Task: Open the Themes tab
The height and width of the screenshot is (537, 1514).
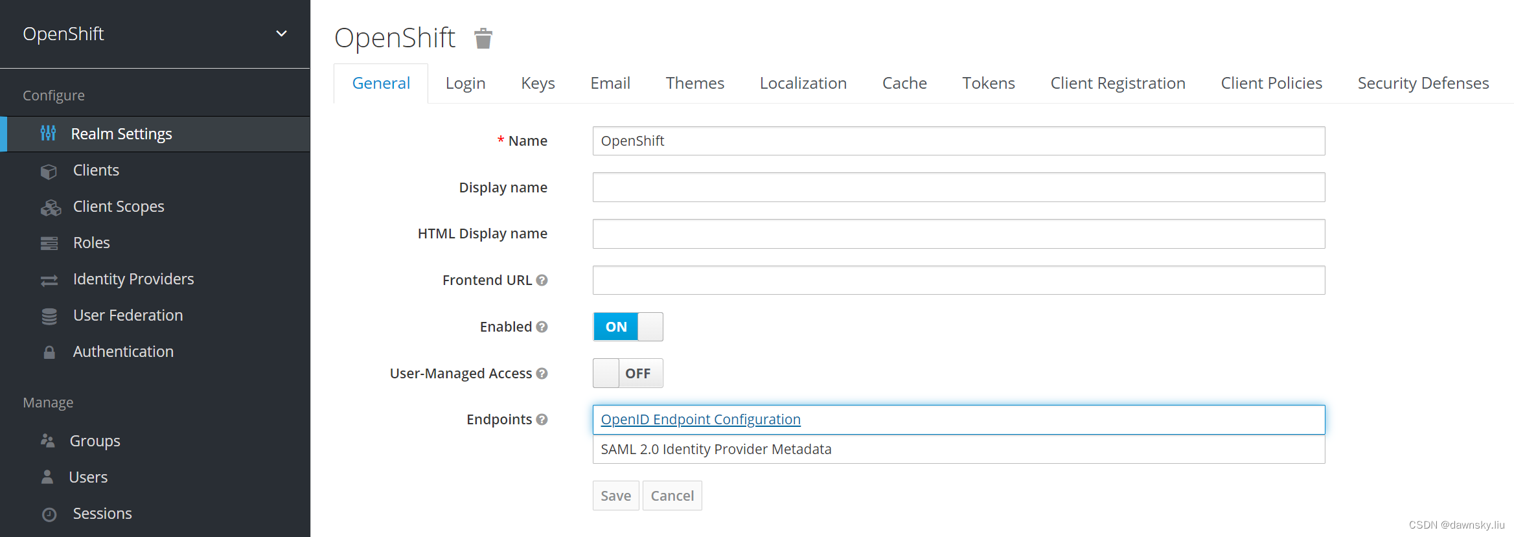Action: point(694,83)
